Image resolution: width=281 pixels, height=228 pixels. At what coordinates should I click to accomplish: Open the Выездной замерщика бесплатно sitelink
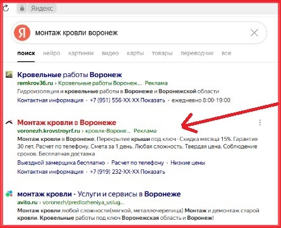(61, 163)
